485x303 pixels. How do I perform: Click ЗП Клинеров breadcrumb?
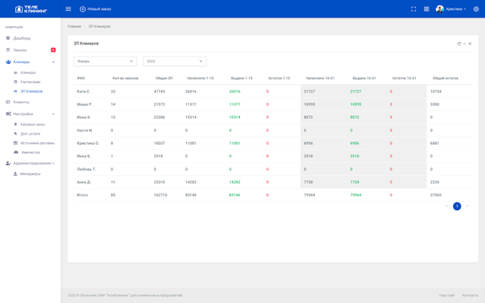coord(99,26)
